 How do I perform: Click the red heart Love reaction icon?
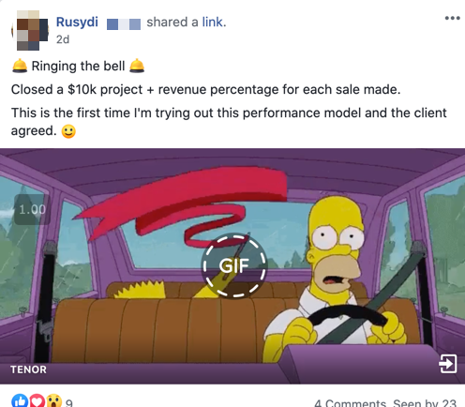coord(37,400)
